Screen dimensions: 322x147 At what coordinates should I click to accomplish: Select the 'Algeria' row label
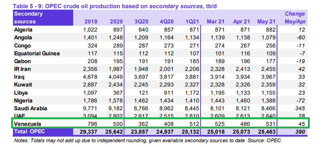click(23, 30)
